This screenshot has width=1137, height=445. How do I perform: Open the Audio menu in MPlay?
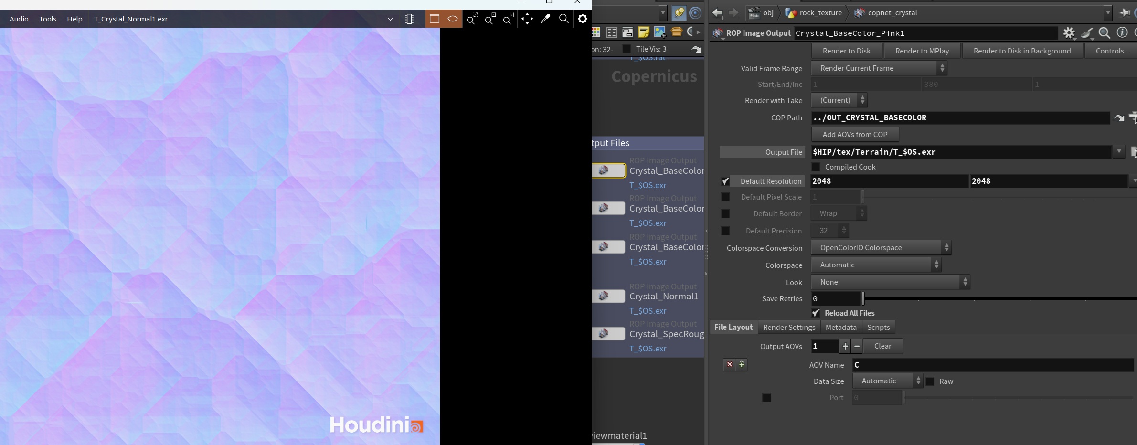19,19
